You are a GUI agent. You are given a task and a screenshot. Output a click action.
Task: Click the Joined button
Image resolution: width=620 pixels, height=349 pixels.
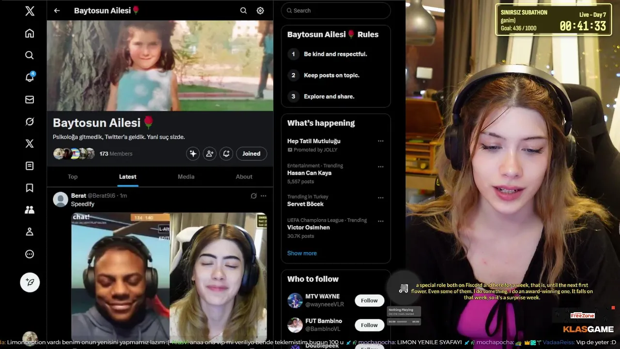(251, 154)
